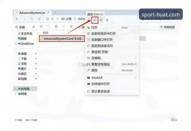Viewport: 191px width, 131px height.
Task: Open 音乐 in the sidebar
Action: pyautogui.click(x=22, y=74)
